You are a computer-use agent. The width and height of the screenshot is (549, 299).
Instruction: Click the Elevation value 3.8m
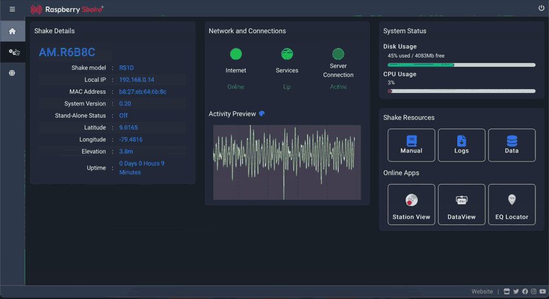point(126,151)
